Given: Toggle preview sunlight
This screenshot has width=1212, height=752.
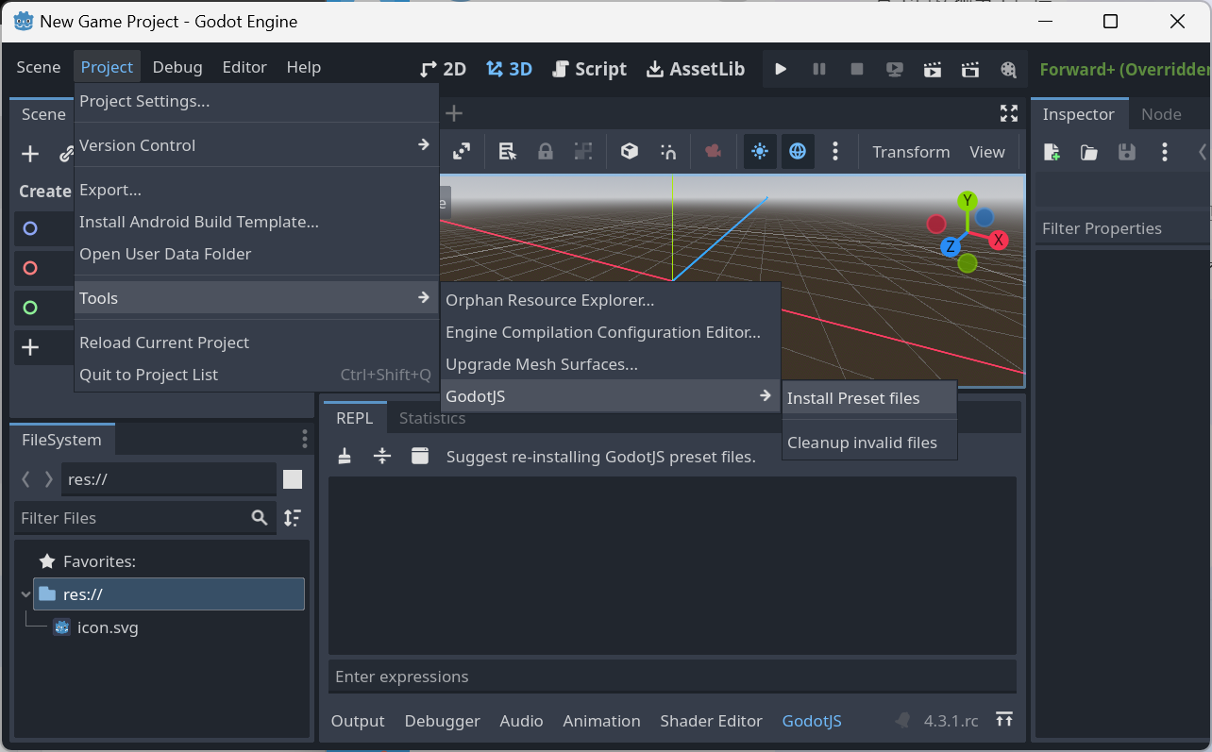Looking at the screenshot, I should (760, 151).
